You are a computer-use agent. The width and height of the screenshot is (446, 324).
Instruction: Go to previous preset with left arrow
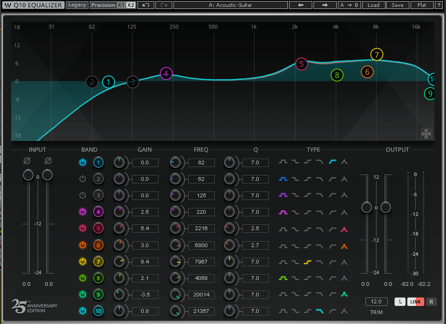pos(301,5)
